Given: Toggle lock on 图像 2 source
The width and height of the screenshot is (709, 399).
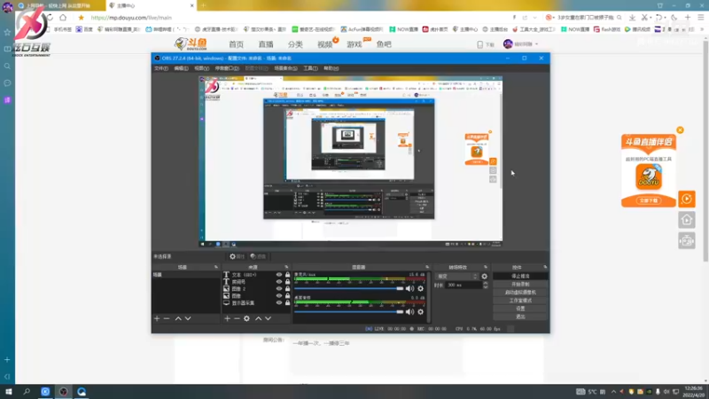Looking at the screenshot, I should click(287, 289).
